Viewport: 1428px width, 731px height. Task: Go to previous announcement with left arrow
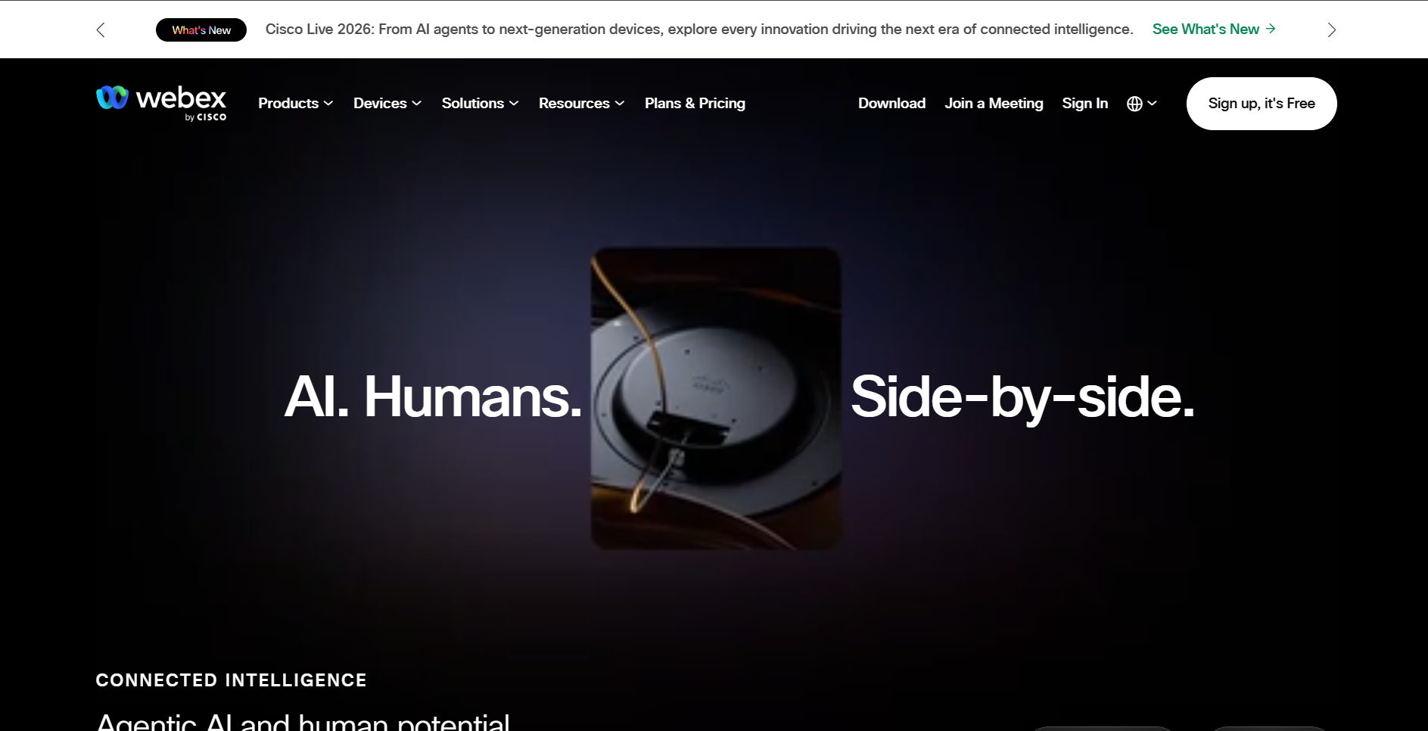tap(101, 30)
